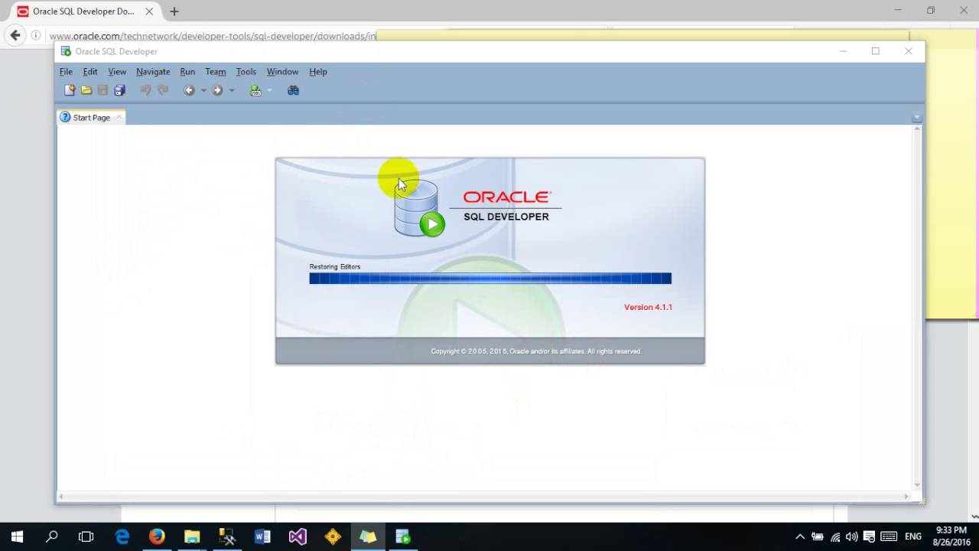Show hidden system tray icons
Image resolution: width=979 pixels, height=551 pixels.
(800, 536)
